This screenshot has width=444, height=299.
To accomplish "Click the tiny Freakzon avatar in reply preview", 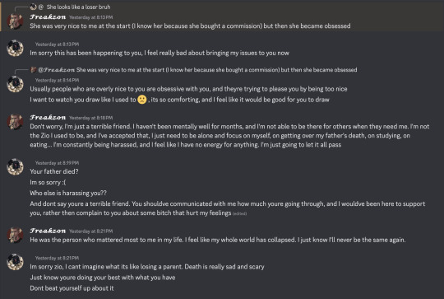I will pyautogui.click(x=33, y=69).
